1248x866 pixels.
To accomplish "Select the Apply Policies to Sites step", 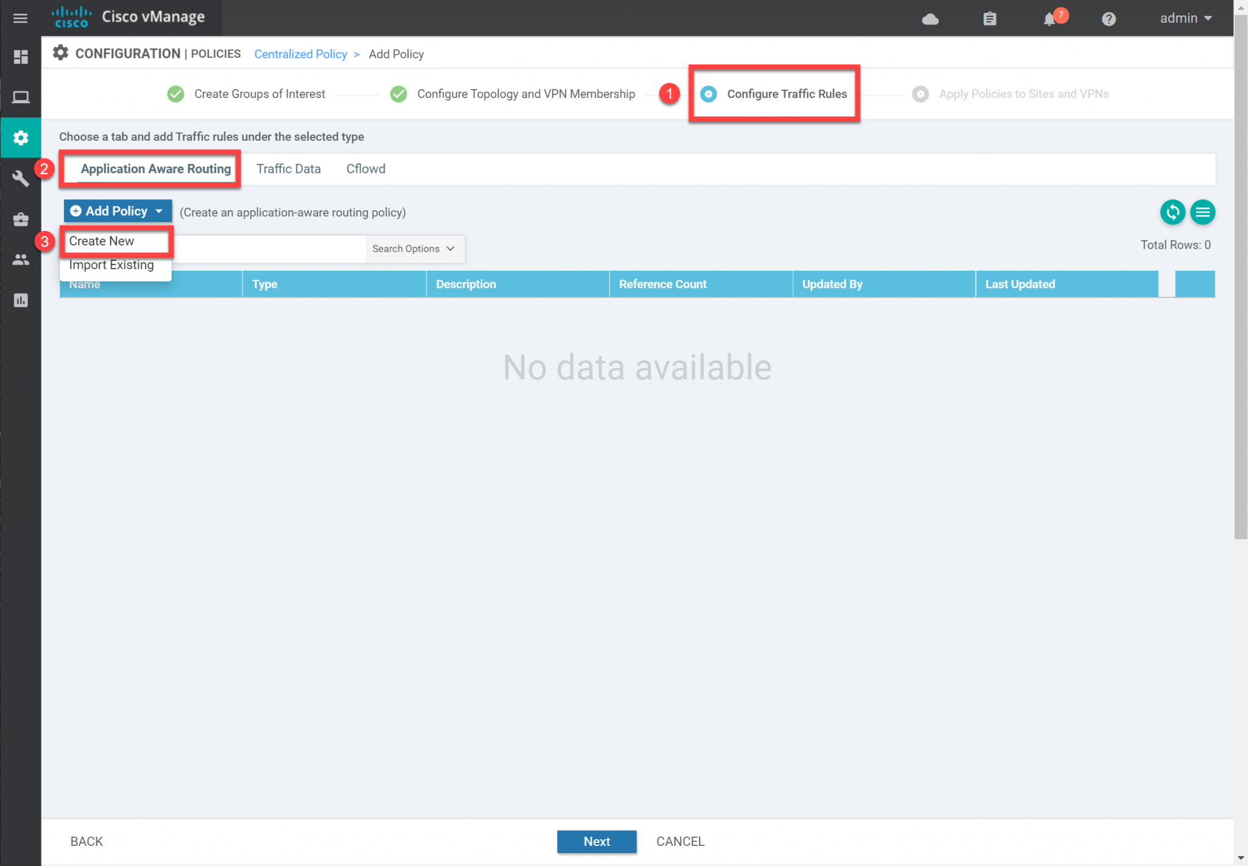I will (920, 94).
